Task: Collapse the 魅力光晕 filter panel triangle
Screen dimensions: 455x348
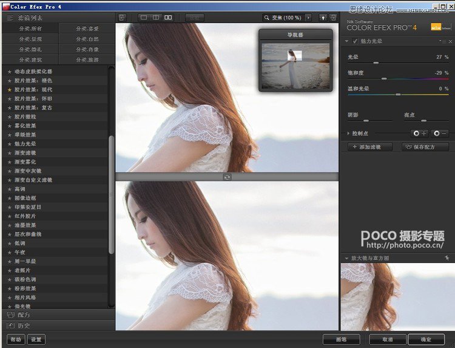Action: point(346,41)
